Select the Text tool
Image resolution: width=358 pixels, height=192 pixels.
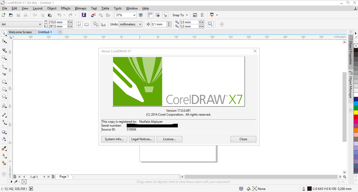click(x=4, y=106)
